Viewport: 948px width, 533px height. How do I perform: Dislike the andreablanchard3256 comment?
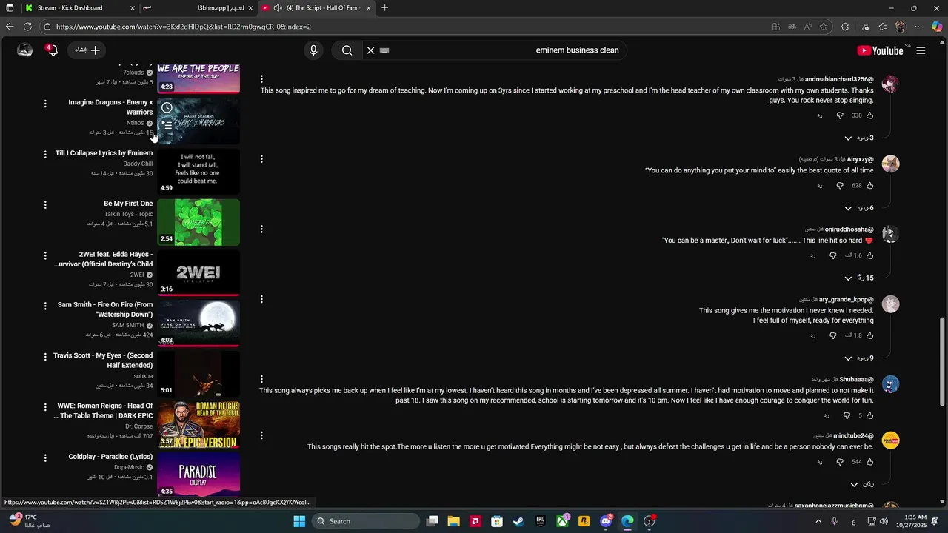click(840, 115)
